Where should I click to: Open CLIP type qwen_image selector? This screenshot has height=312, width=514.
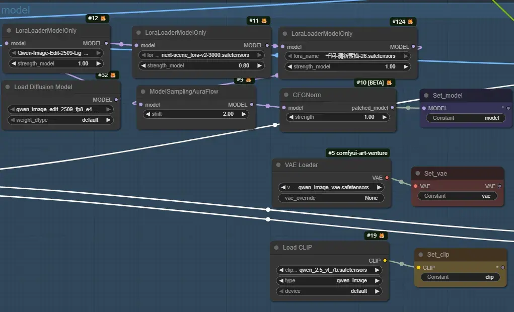point(329,280)
